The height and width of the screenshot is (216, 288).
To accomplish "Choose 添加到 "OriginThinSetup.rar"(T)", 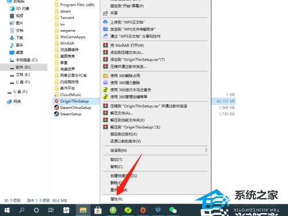I will (134, 59).
